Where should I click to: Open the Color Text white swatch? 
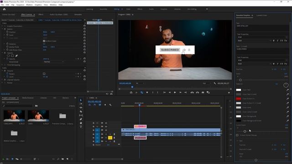point(238,90)
